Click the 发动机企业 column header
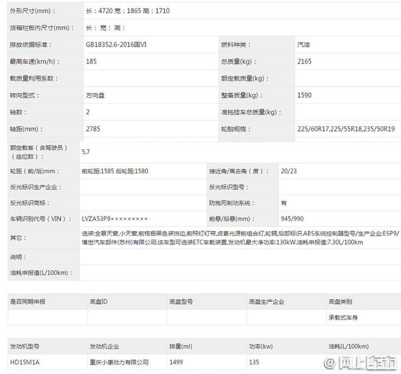401x374 pixels. point(104,347)
